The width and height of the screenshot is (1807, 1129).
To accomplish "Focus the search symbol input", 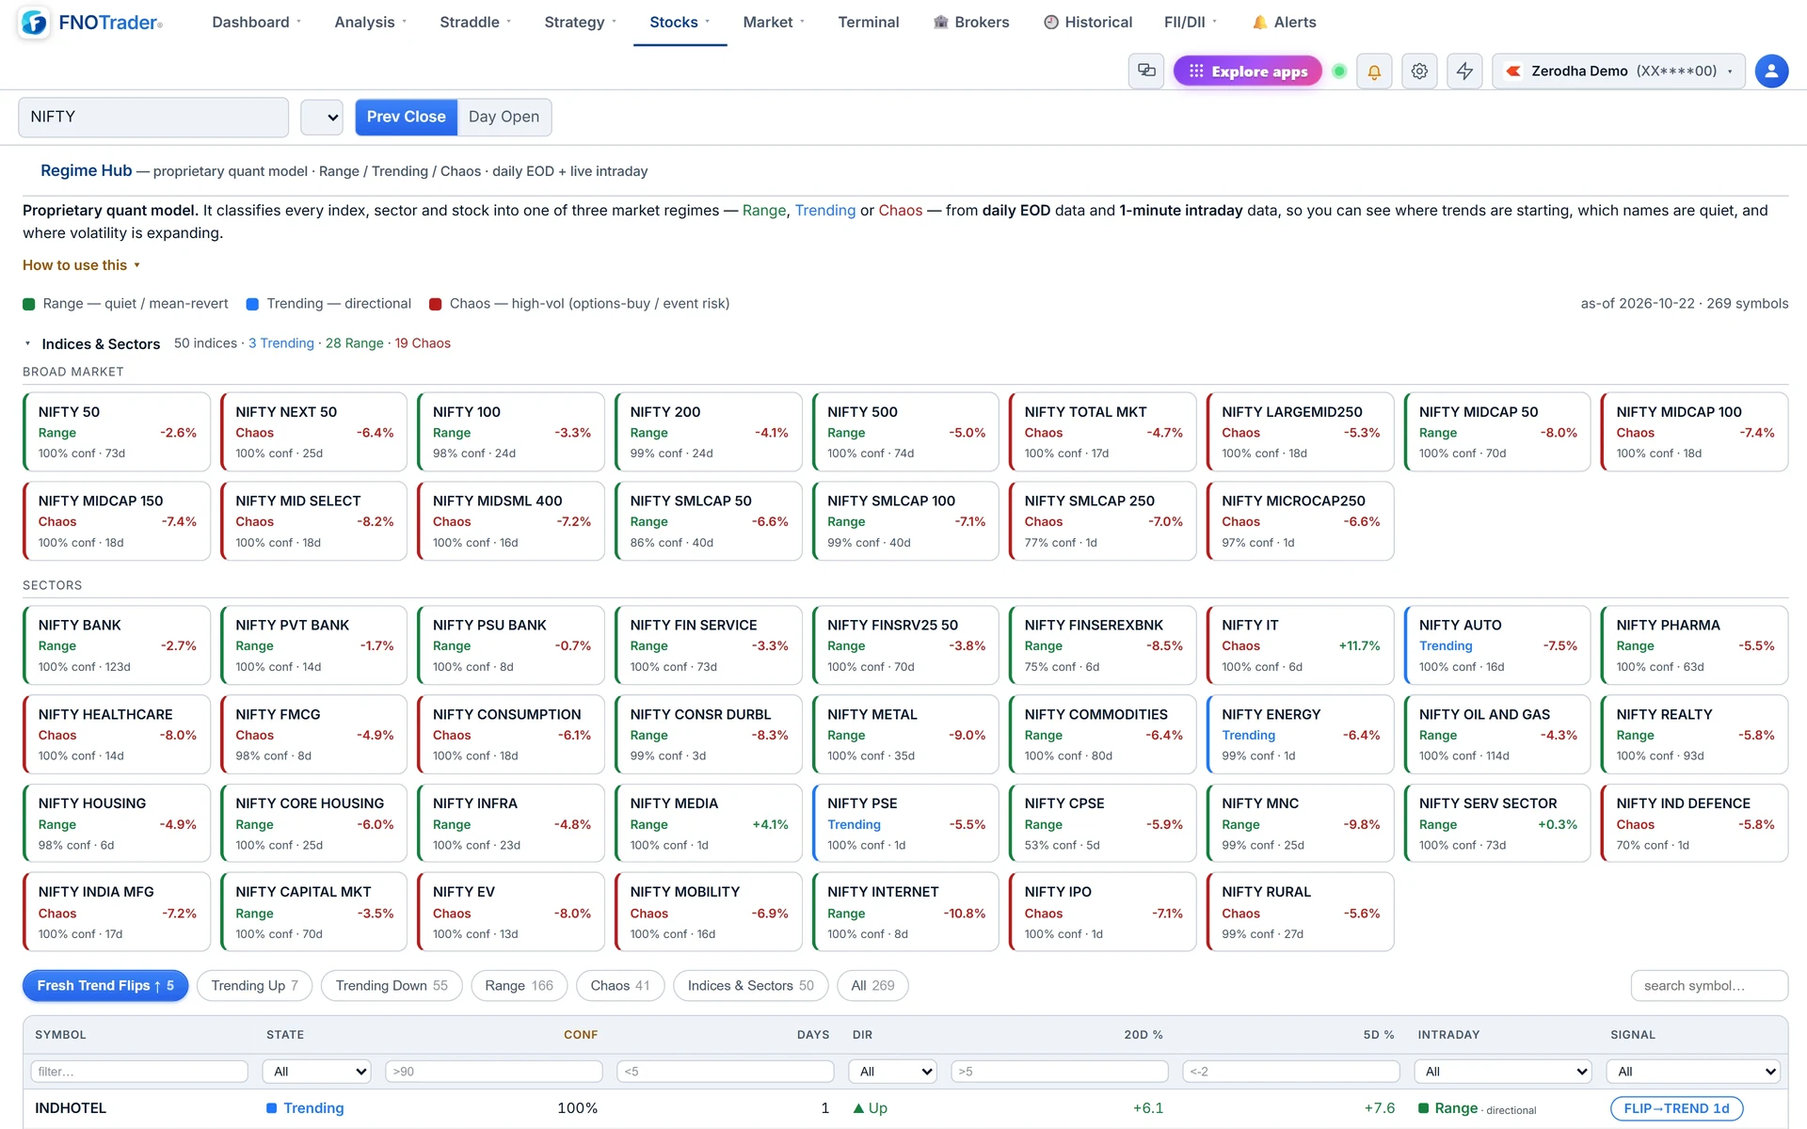I will coord(1709,985).
